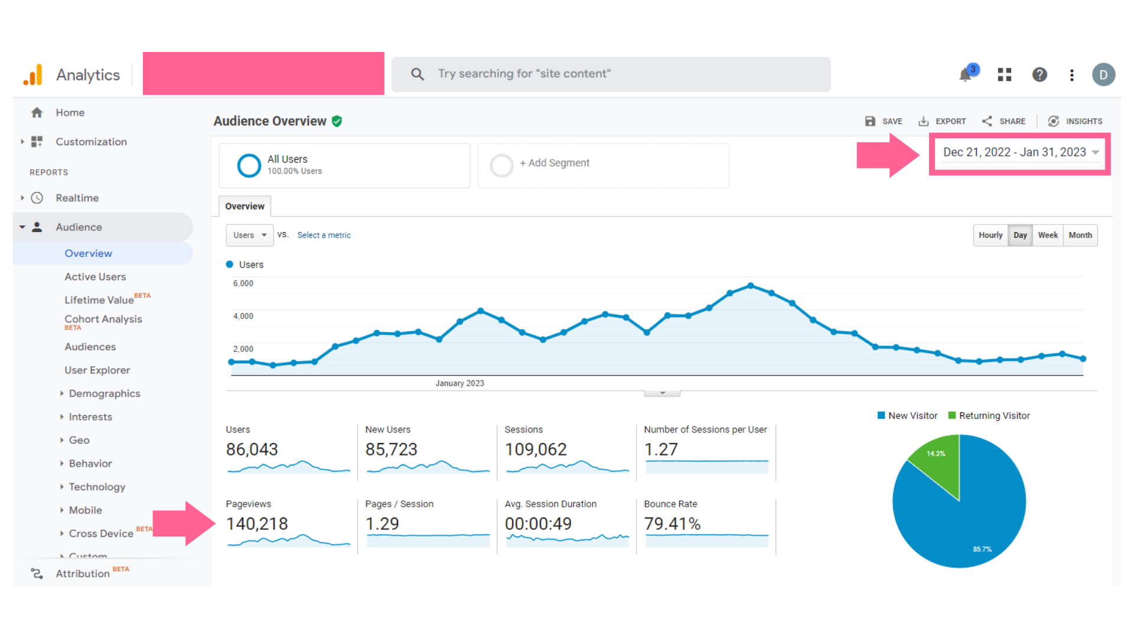Click the Select a metric link

point(324,235)
